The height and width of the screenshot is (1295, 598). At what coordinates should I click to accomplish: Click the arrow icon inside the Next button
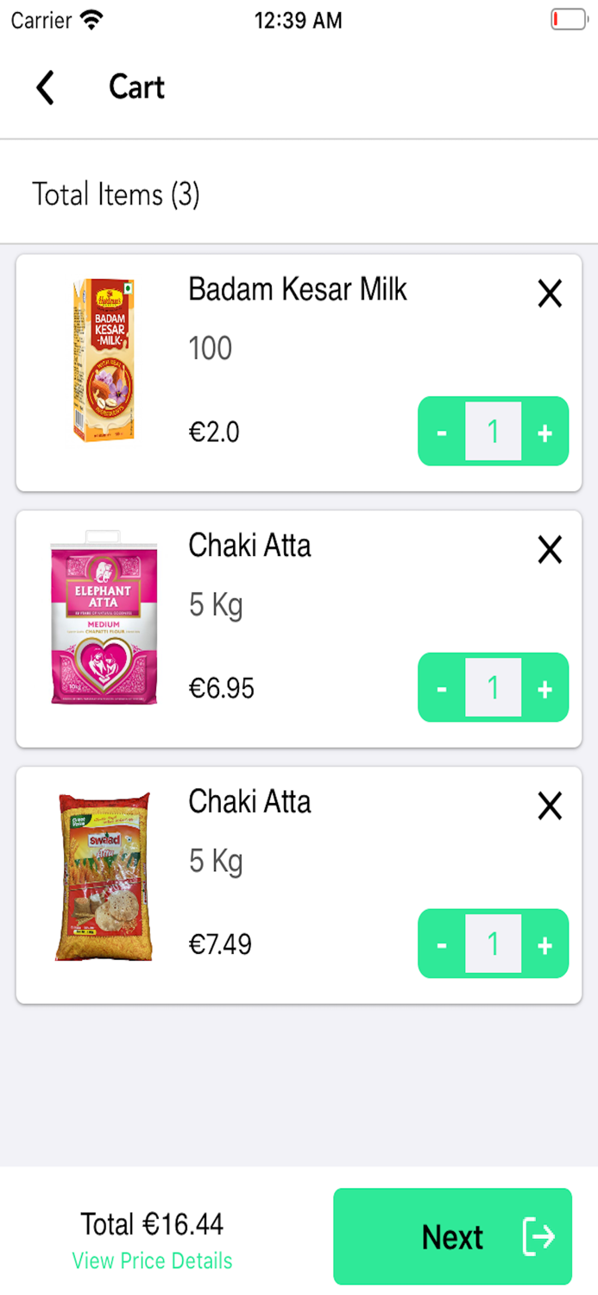point(538,1236)
